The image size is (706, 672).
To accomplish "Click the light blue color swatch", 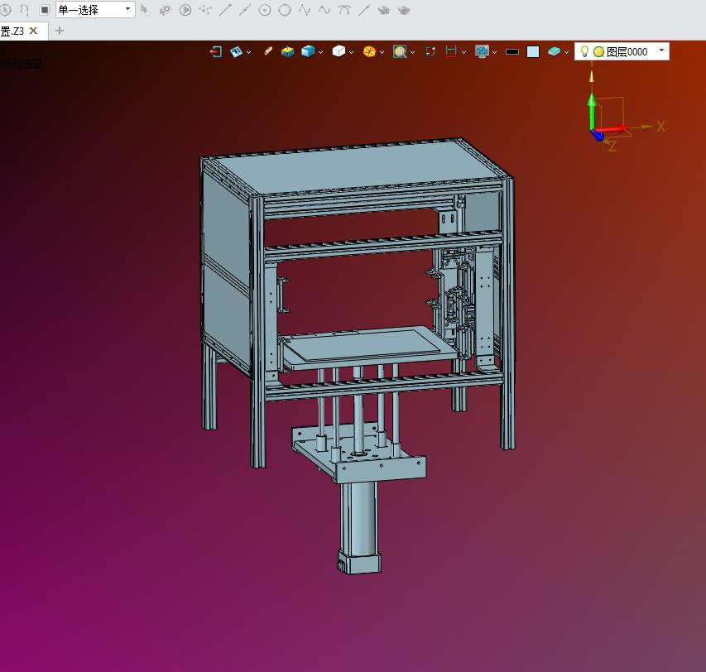I will click(533, 51).
